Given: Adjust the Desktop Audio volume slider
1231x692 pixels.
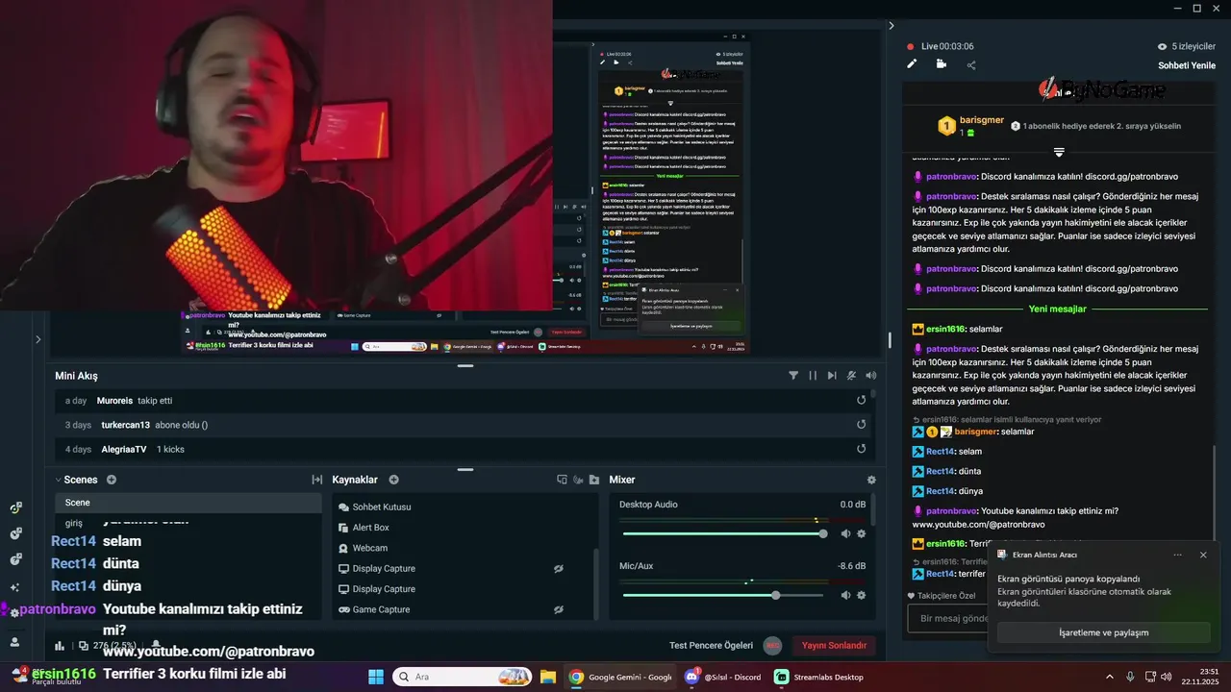Looking at the screenshot, I should click(x=723, y=533).
